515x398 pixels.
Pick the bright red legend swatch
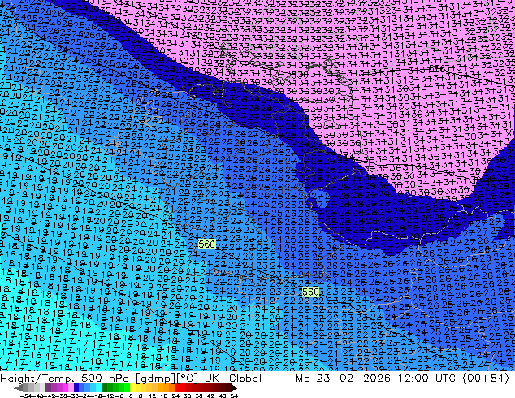[177, 388]
